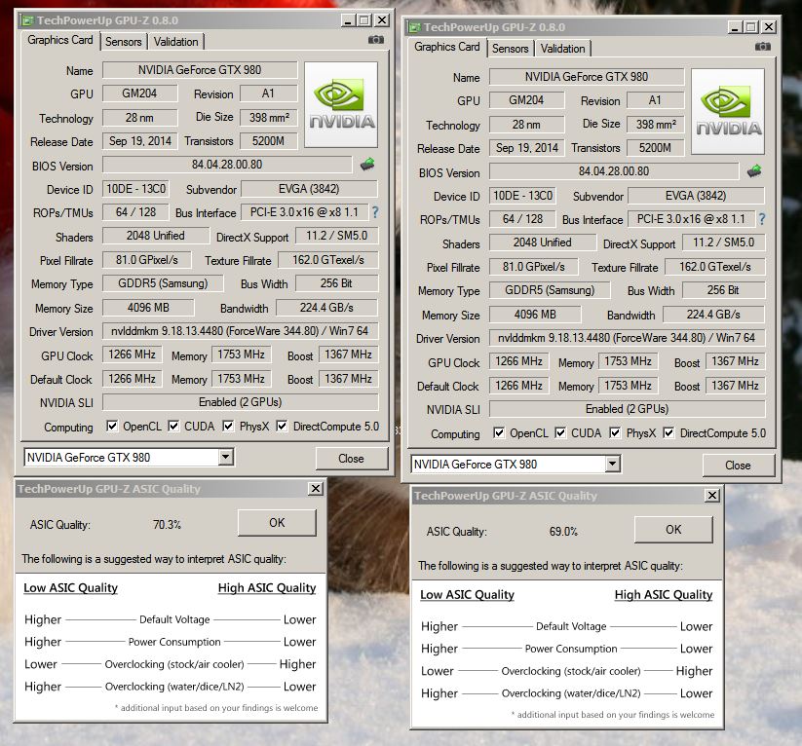Toggle PhysX checkbox in right window
This screenshot has height=746, width=802.
click(x=615, y=432)
